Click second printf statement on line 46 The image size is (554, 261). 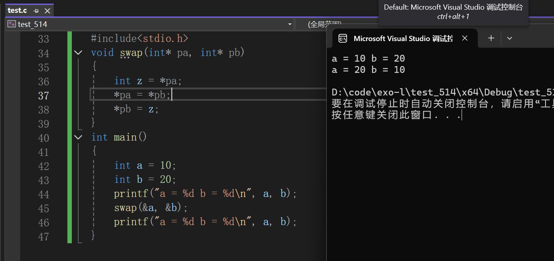tap(205, 222)
